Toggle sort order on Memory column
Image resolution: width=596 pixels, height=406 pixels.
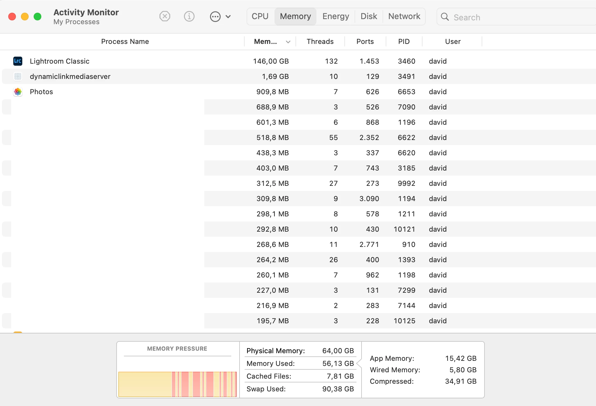point(270,41)
